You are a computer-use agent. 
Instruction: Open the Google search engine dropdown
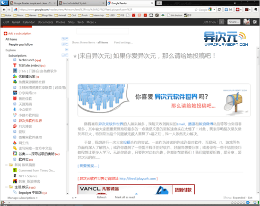click(x=214, y=9)
